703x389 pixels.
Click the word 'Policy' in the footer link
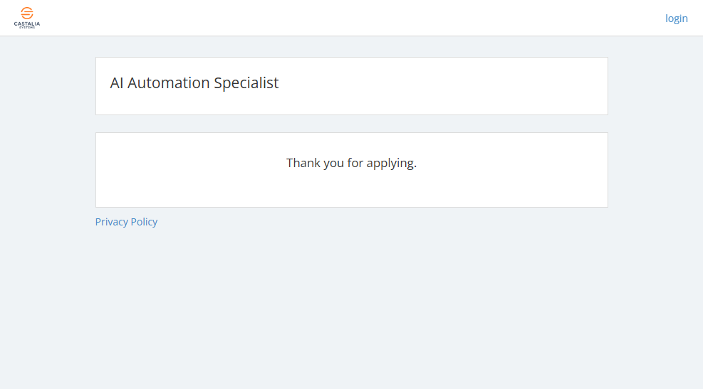[x=145, y=222]
